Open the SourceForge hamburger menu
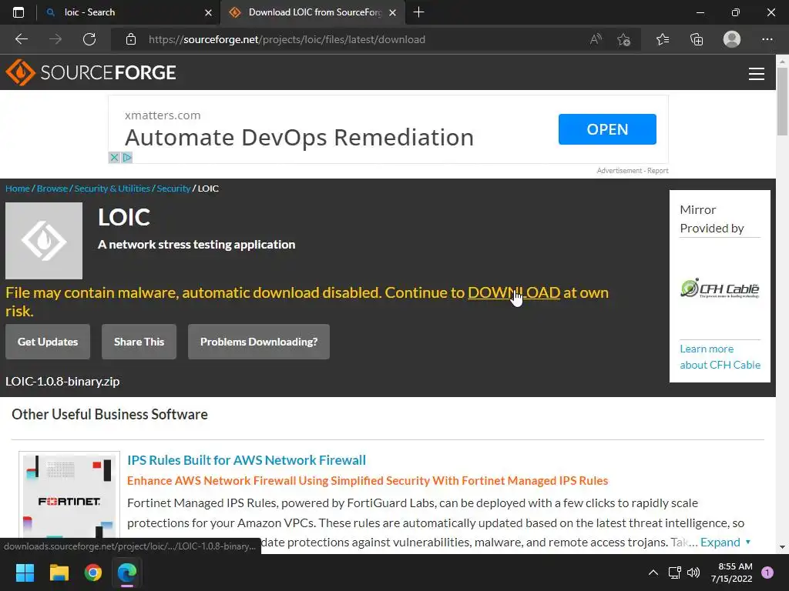The image size is (789, 591). point(757,73)
